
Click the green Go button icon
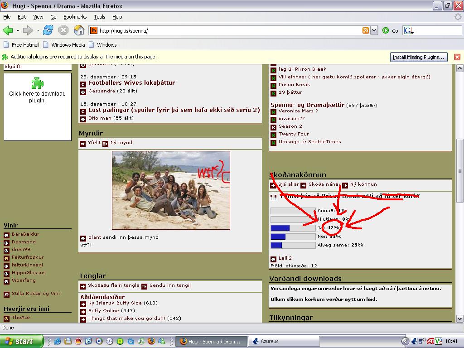point(385,30)
